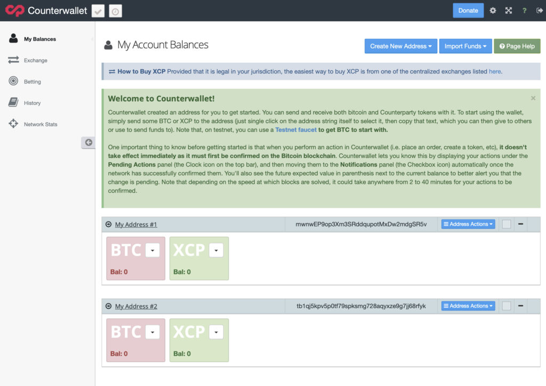Open XCP dropdown in My Address #2

click(216, 332)
